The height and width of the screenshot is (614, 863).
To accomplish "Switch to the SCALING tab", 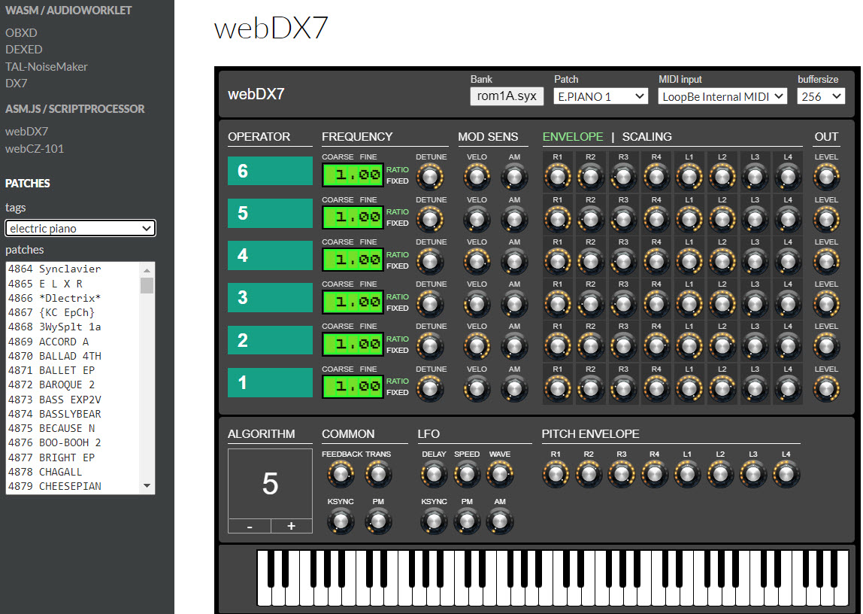I will [x=646, y=137].
